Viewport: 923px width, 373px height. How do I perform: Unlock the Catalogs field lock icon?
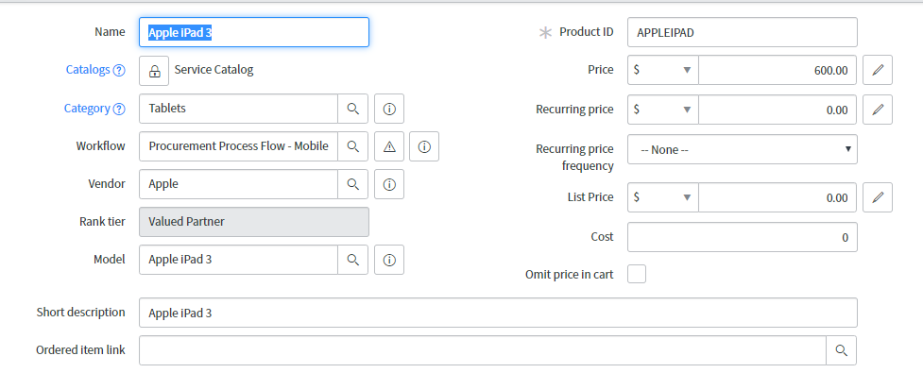(154, 71)
